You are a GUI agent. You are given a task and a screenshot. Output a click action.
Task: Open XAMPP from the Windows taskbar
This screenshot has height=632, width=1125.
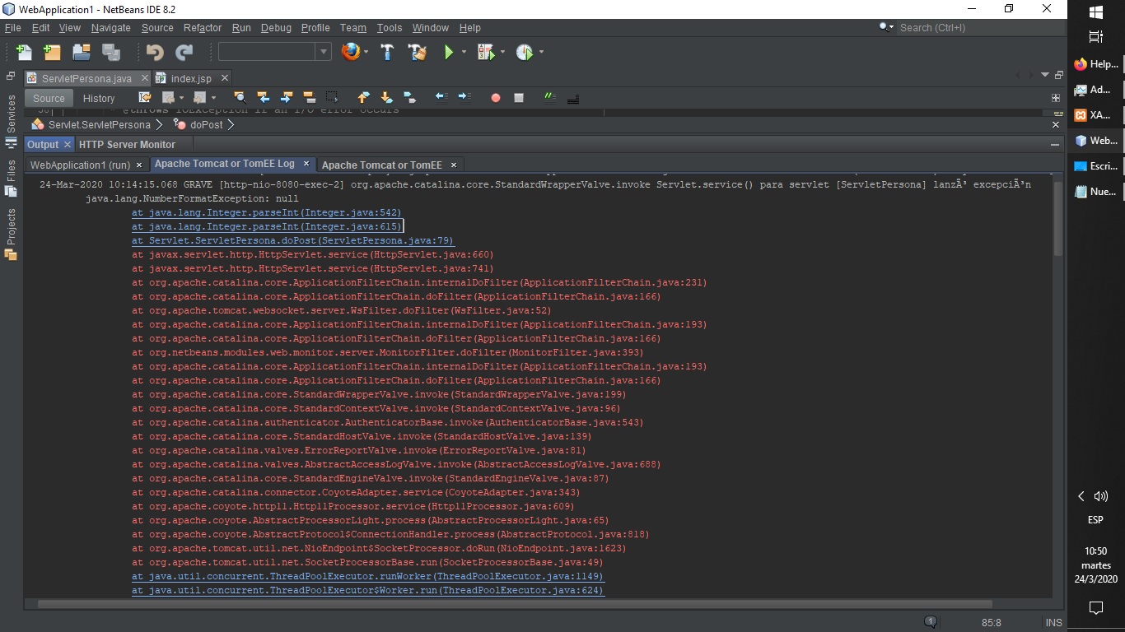[x=1094, y=115]
